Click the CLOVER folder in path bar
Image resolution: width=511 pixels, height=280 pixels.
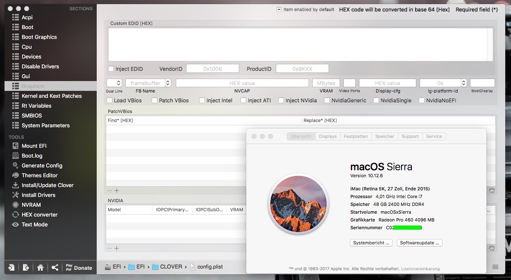coord(167,266)
